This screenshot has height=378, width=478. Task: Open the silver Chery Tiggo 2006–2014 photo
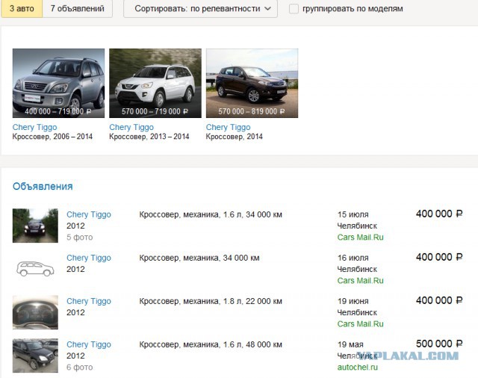click(x=58, y=83)
